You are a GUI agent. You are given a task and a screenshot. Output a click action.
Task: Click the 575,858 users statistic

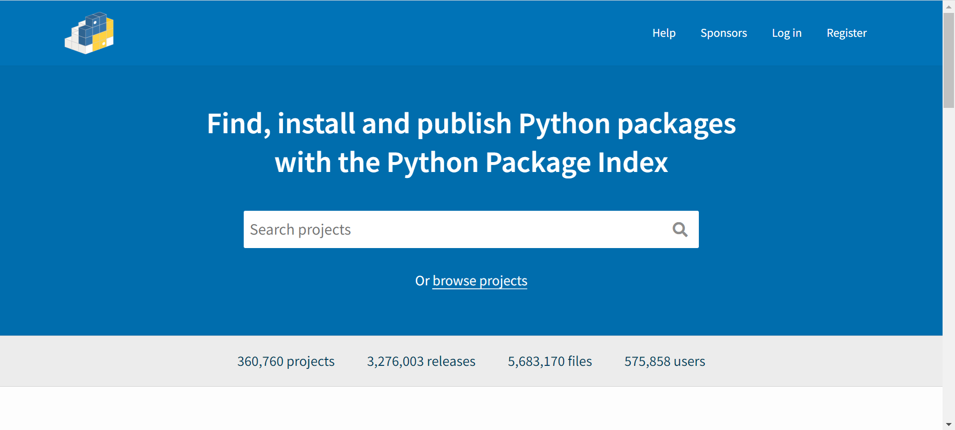tap(665, 361)
